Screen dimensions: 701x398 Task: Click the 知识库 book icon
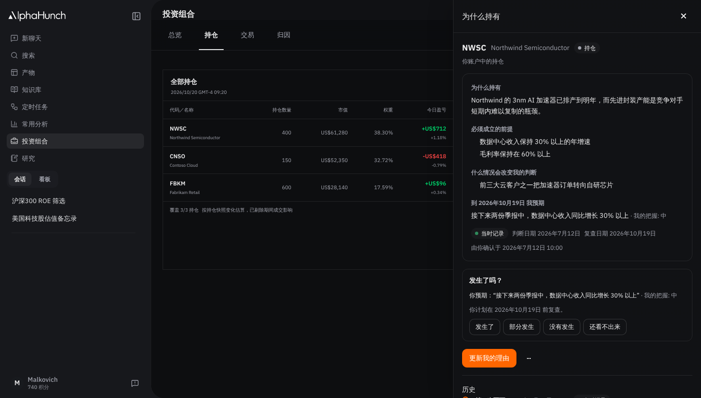14,90
